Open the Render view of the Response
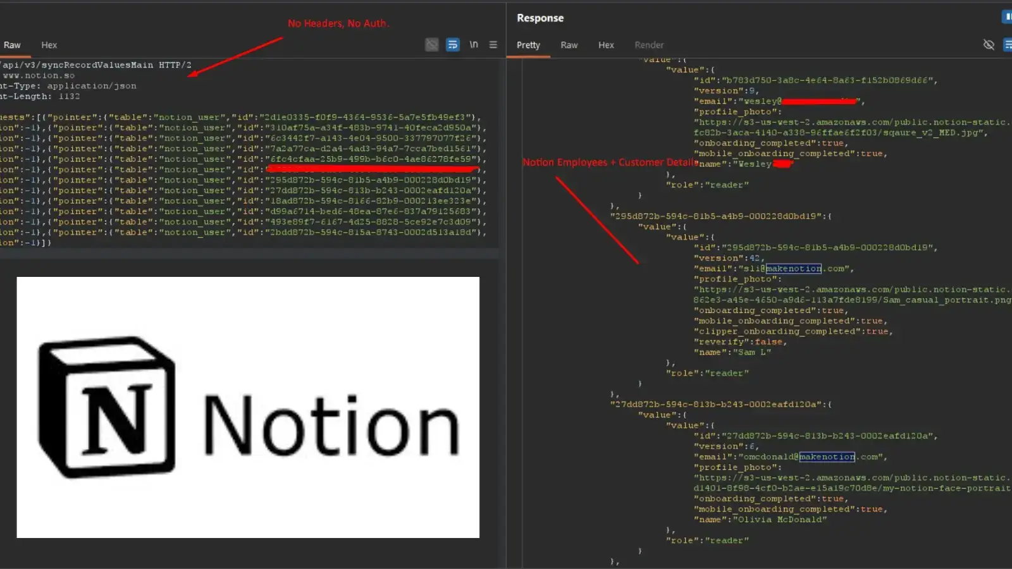Image resolution: width=1012 pixels, height=569 pixels. point(649,44)
